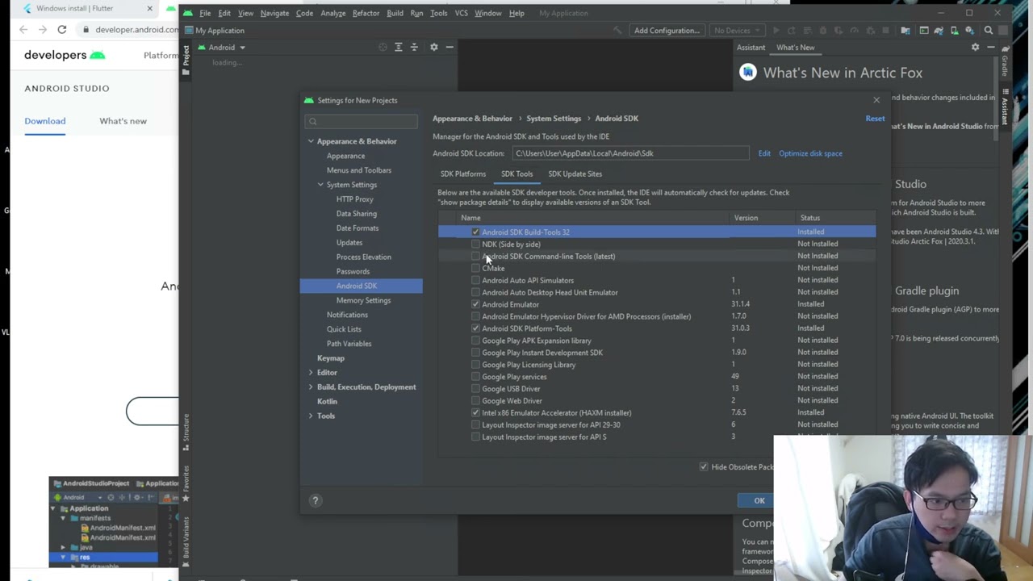Open Assistant panel gear settings

[975, 47]
